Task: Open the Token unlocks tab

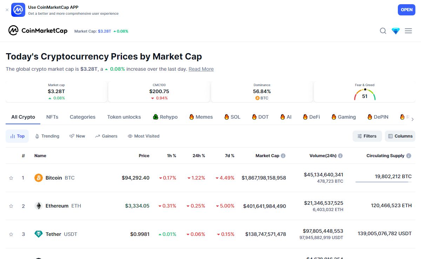Action: tap(124, 117)
